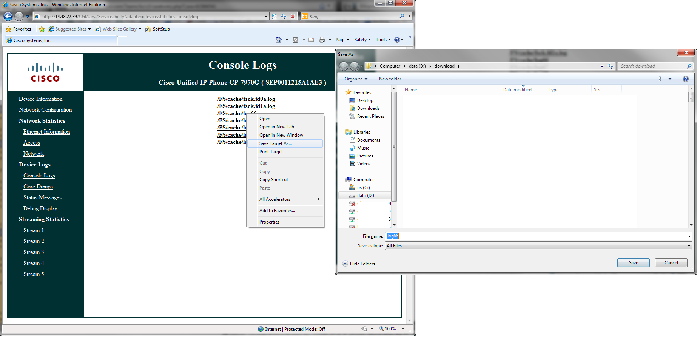
Task: Select Desktop in Save As navigation pane
Action: point(361,100)
